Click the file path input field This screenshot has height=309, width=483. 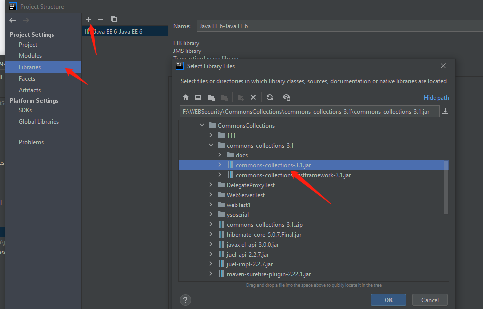click(x=309, y=112)
